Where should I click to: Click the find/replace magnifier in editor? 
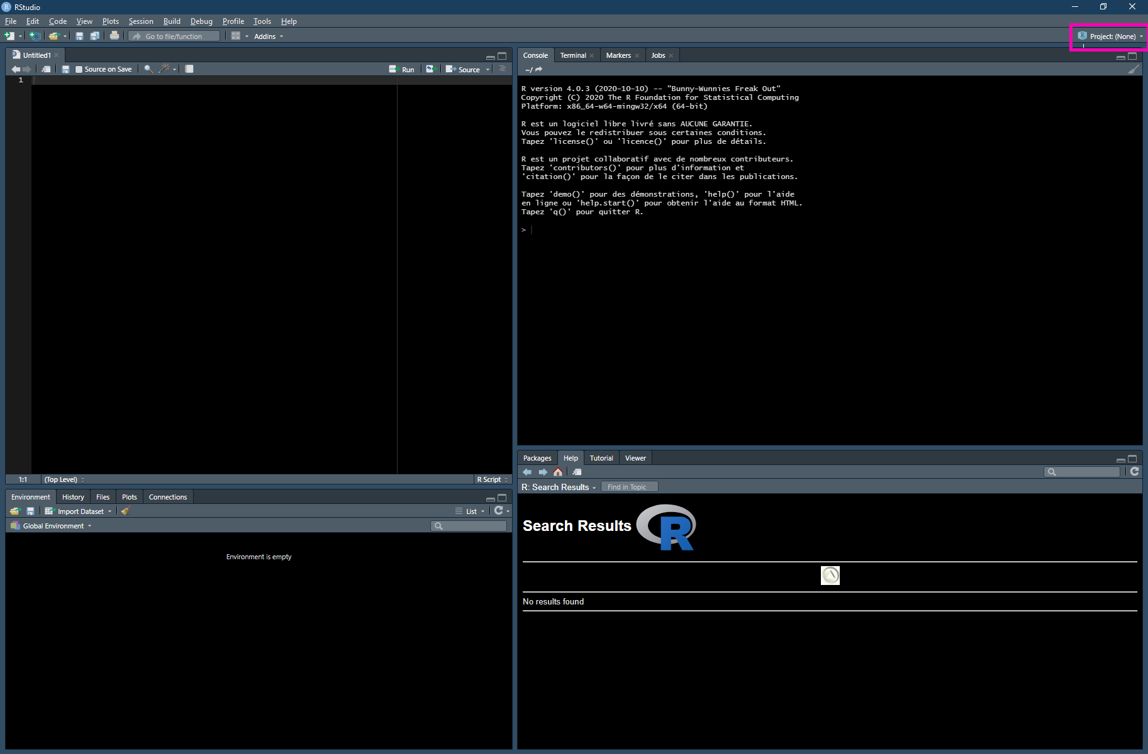pos(148,69)
